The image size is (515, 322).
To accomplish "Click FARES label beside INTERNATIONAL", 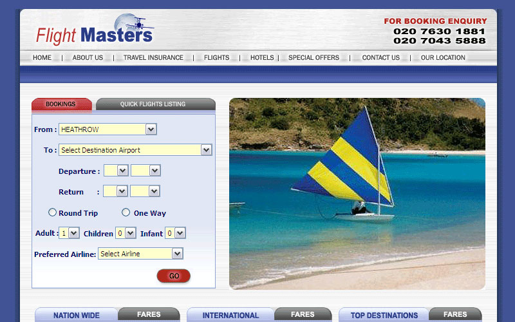I will click(x=303, y=314).
